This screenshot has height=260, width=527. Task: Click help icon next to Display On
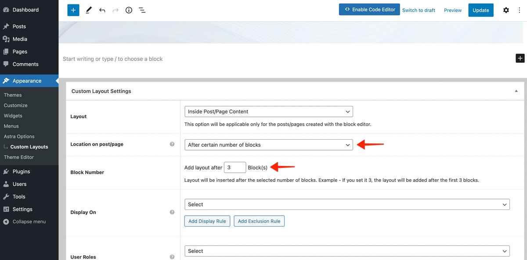pos(172,212)
